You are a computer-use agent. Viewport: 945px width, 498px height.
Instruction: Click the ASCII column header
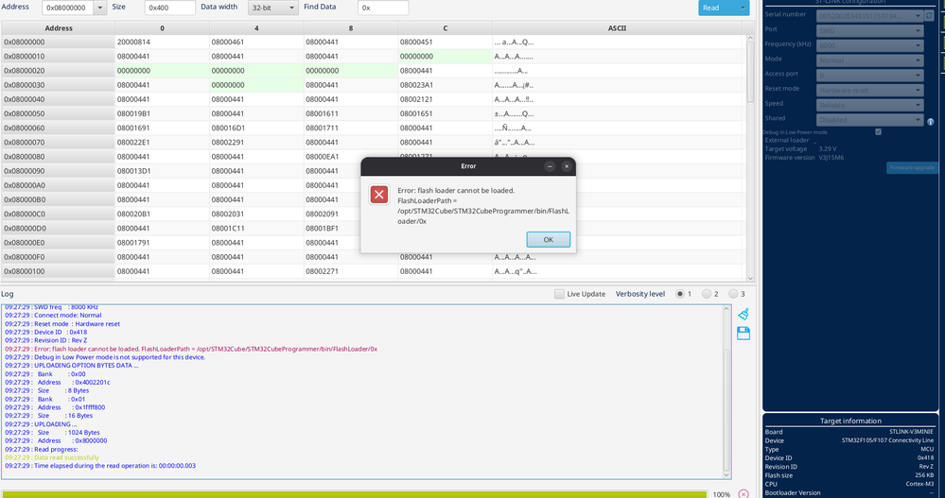617,27
